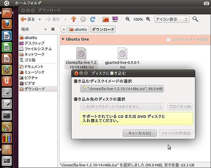The width and height of the screenshot is (211, 168).
Task: Open the package box launcher icon
Action: pyautogui.click(x=7, y=150)
